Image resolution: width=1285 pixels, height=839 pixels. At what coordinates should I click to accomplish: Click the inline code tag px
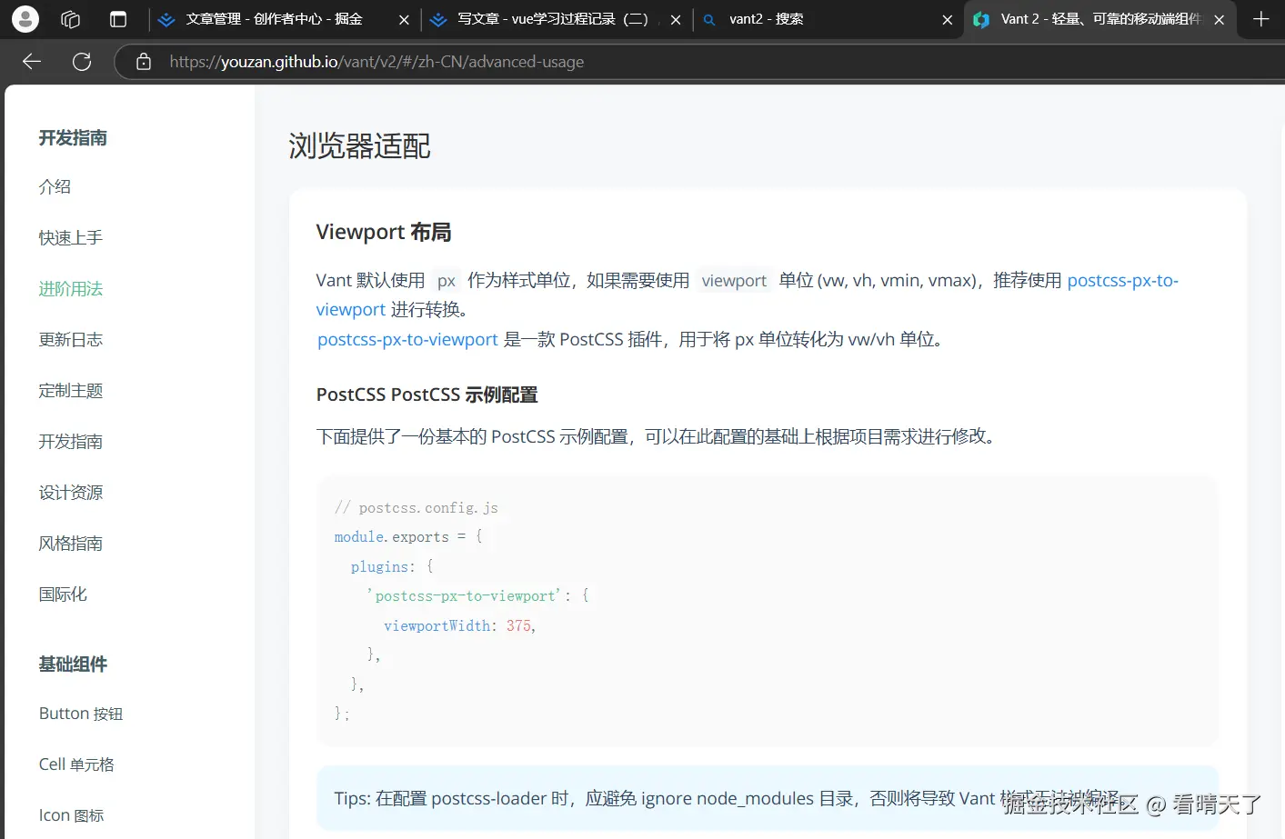tap(447, 281)
